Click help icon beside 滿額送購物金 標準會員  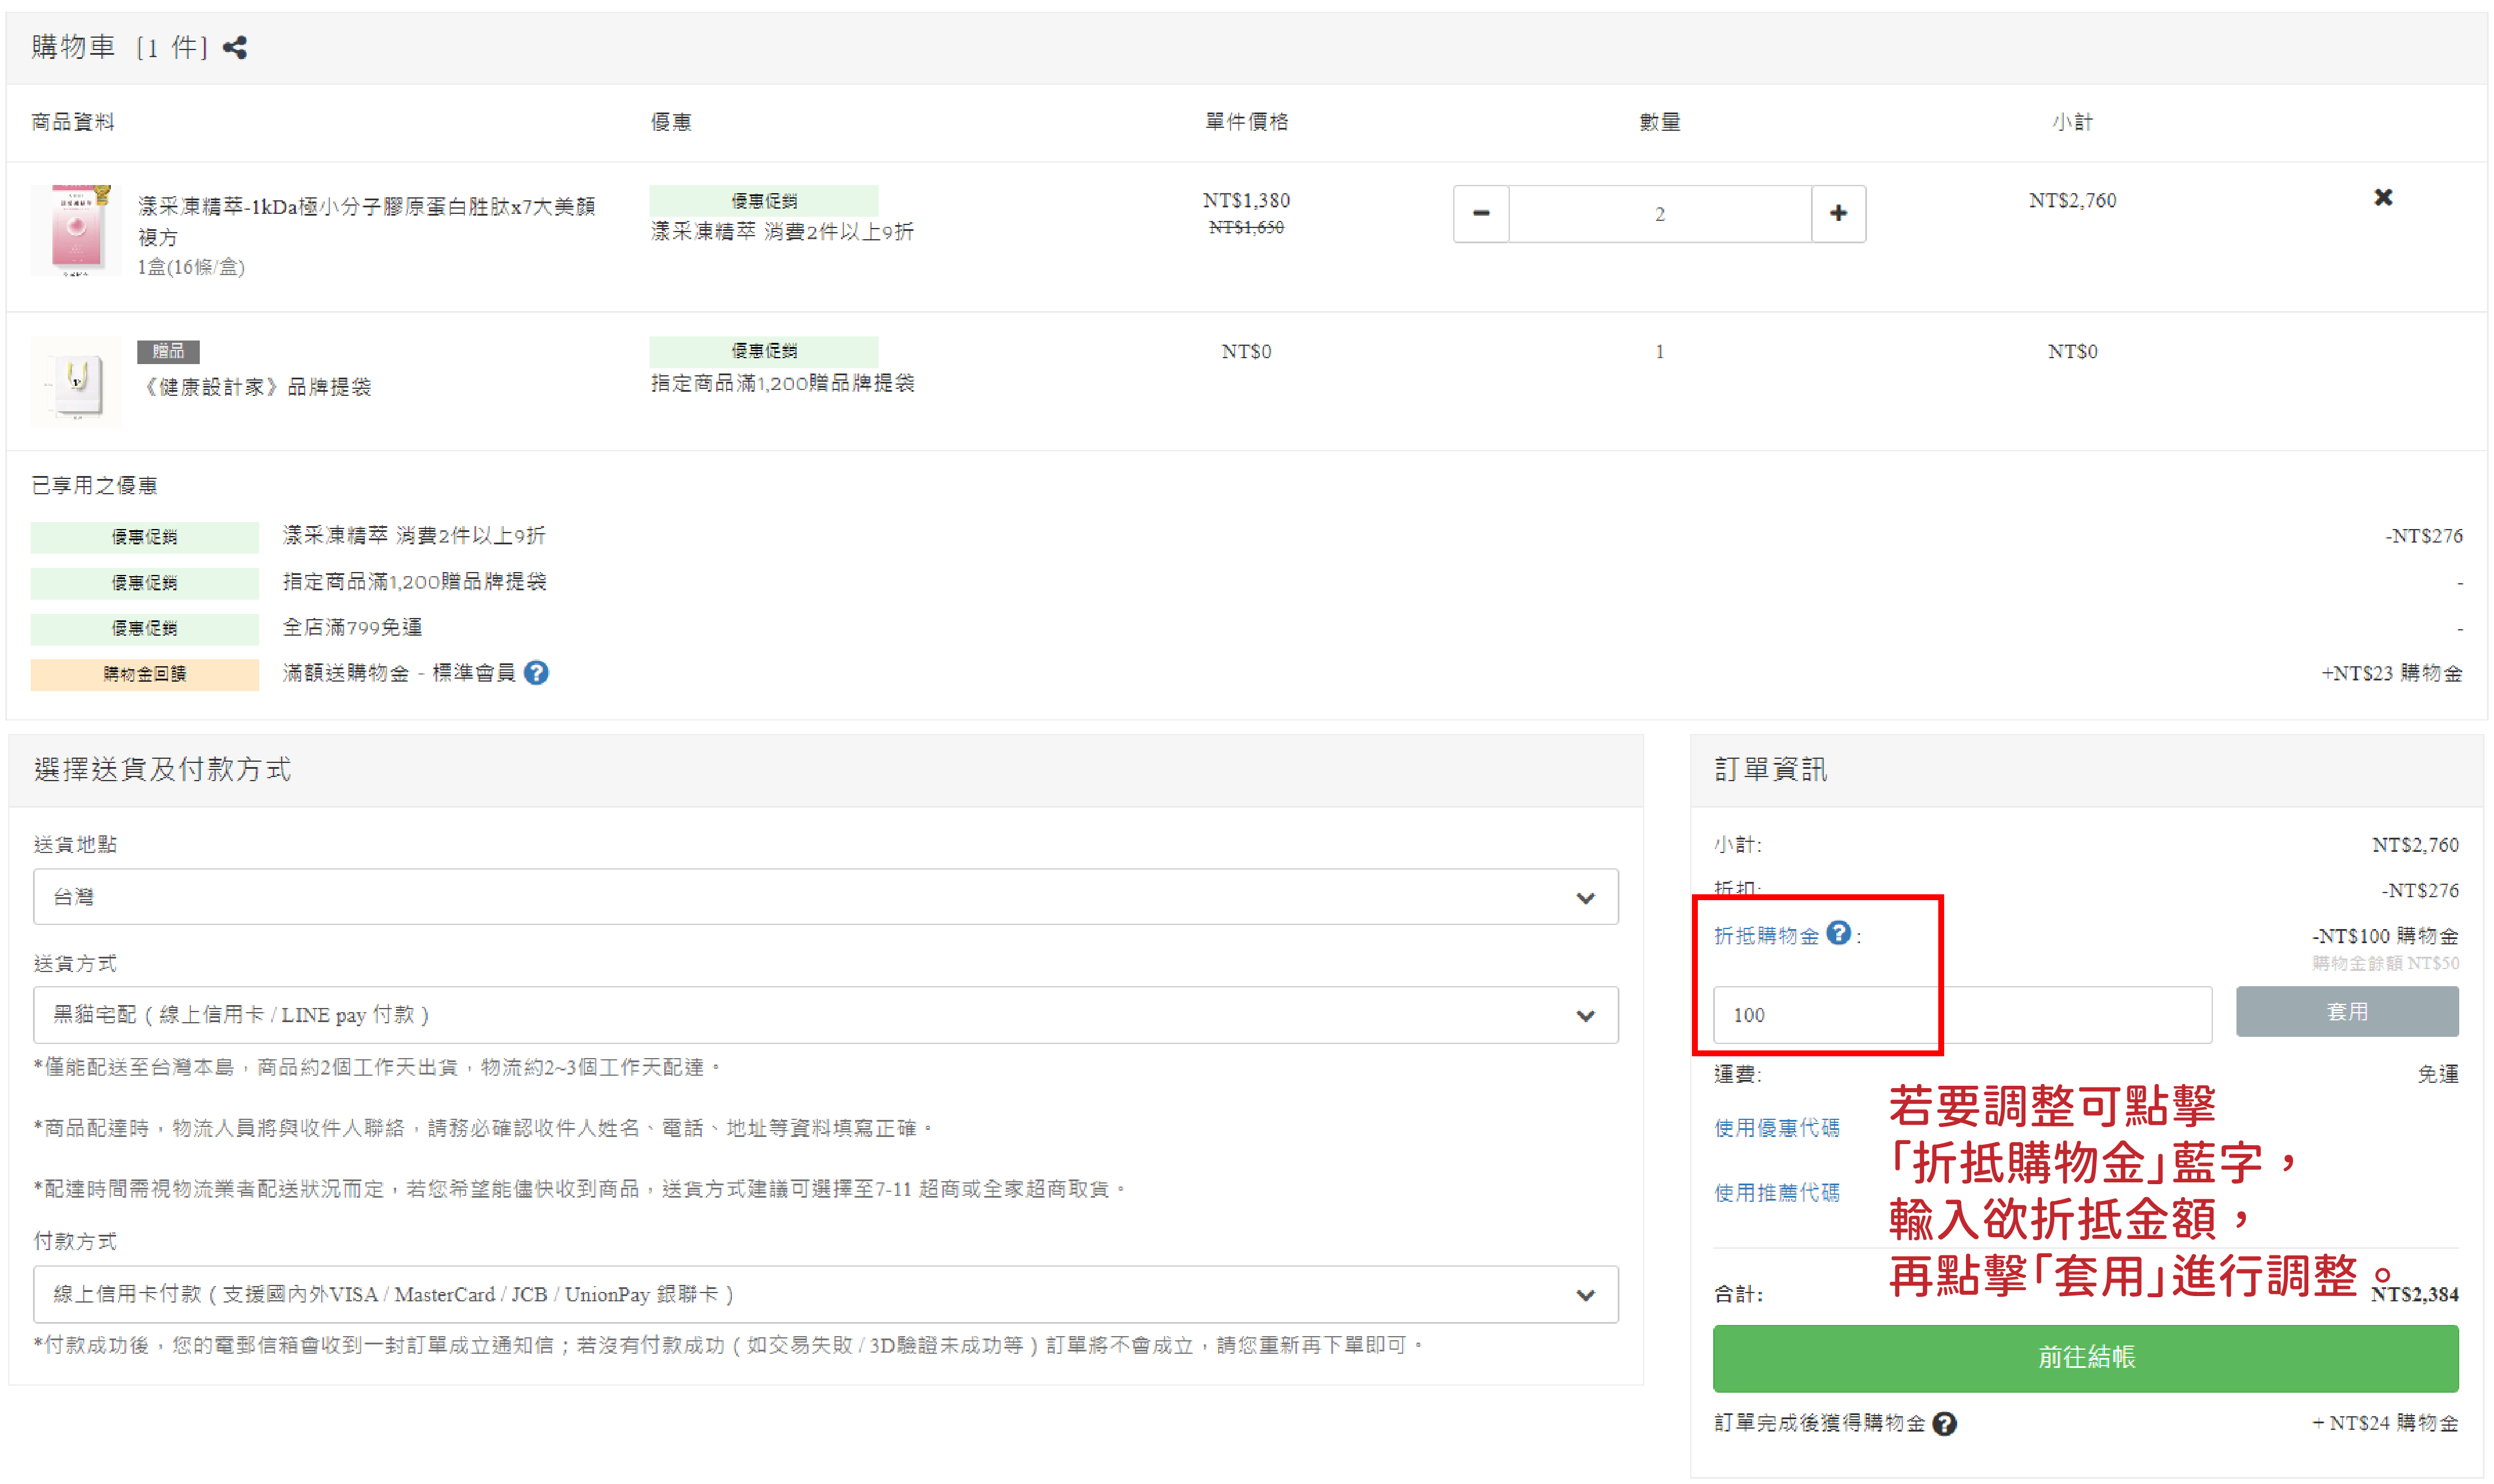click(x=536, y=673)
